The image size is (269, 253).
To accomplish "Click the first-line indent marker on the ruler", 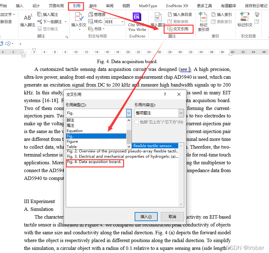I will pos(34,50).
